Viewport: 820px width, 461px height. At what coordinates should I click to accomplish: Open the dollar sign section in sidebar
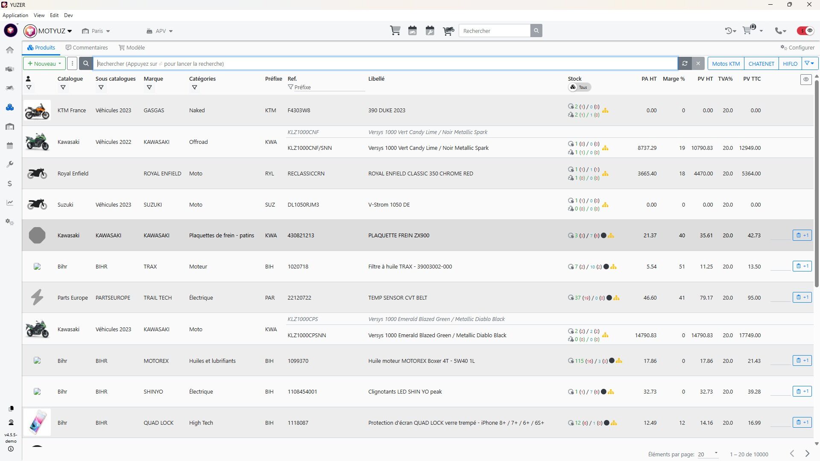(10, 184)
